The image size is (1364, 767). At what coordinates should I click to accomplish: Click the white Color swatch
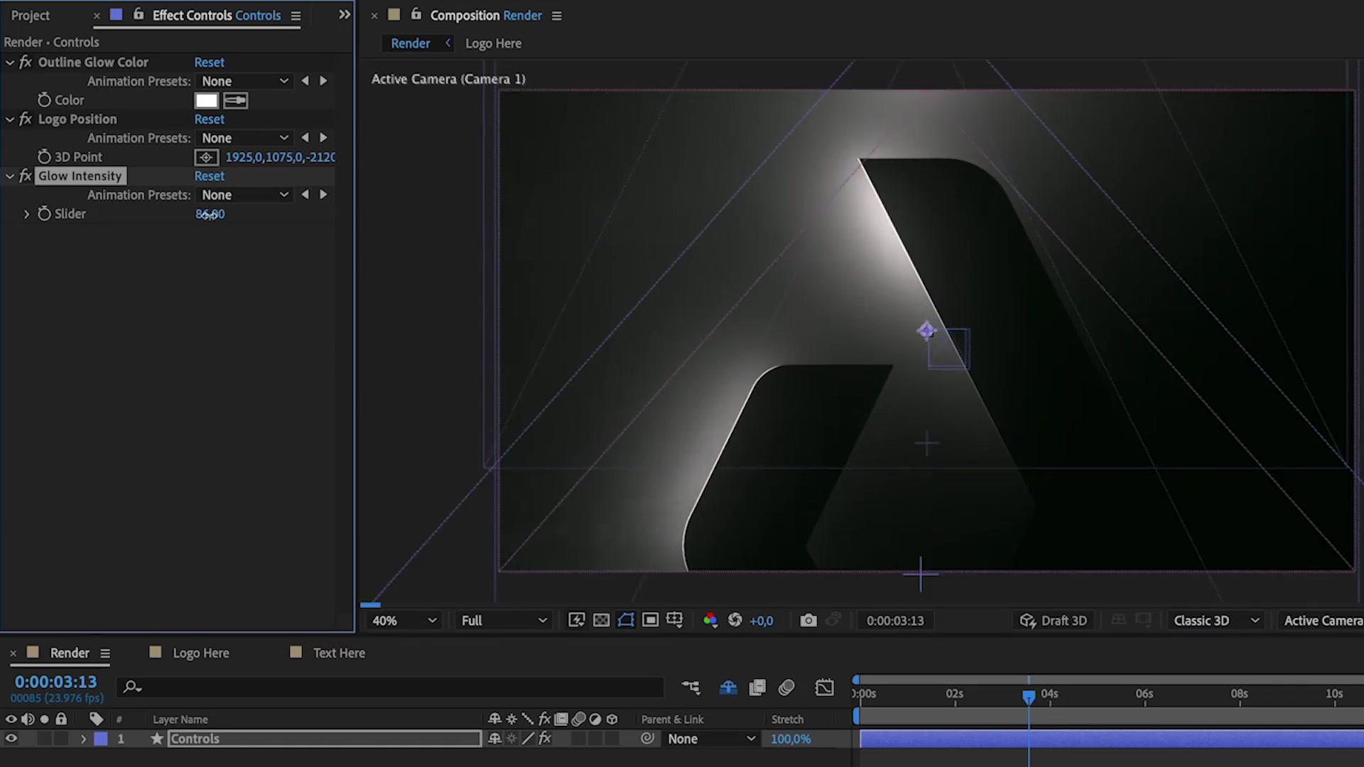[x=206, y=101]
